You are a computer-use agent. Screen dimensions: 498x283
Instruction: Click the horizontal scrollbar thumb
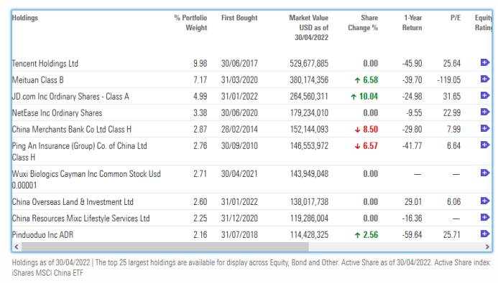click(x=165, y=247)
